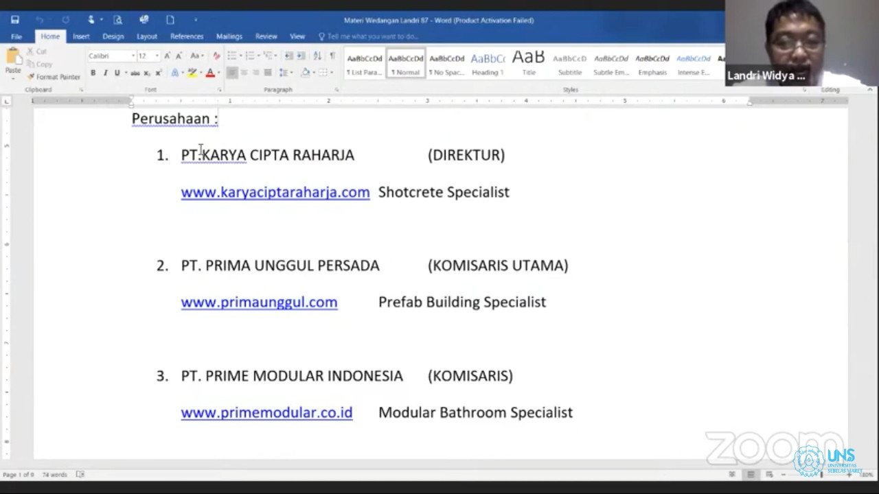Open the Change Case dropdown
The height and width of the screenshot is (494, 879).
pos(197,56)
